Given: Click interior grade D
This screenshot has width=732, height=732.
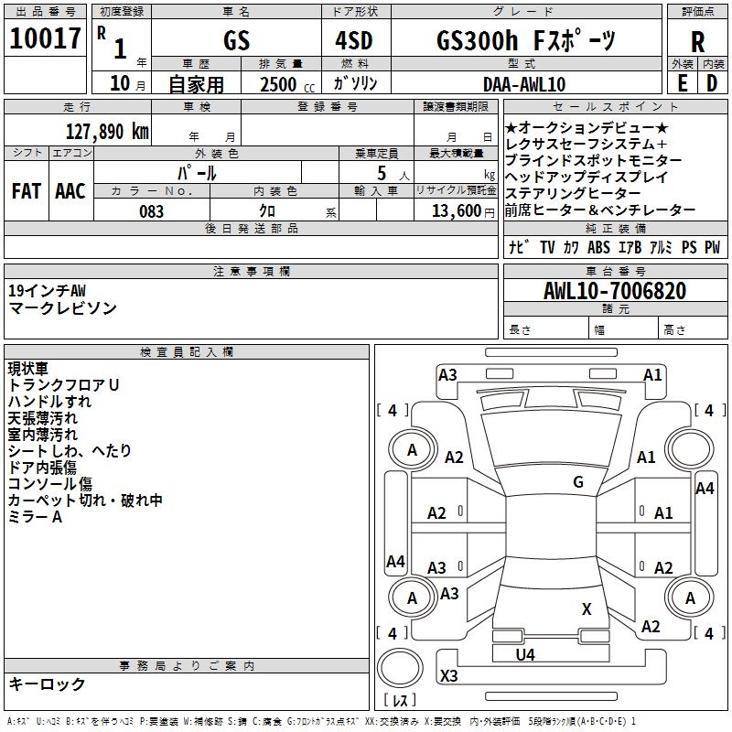Looking at the screenshot, I should coord(712,83).
